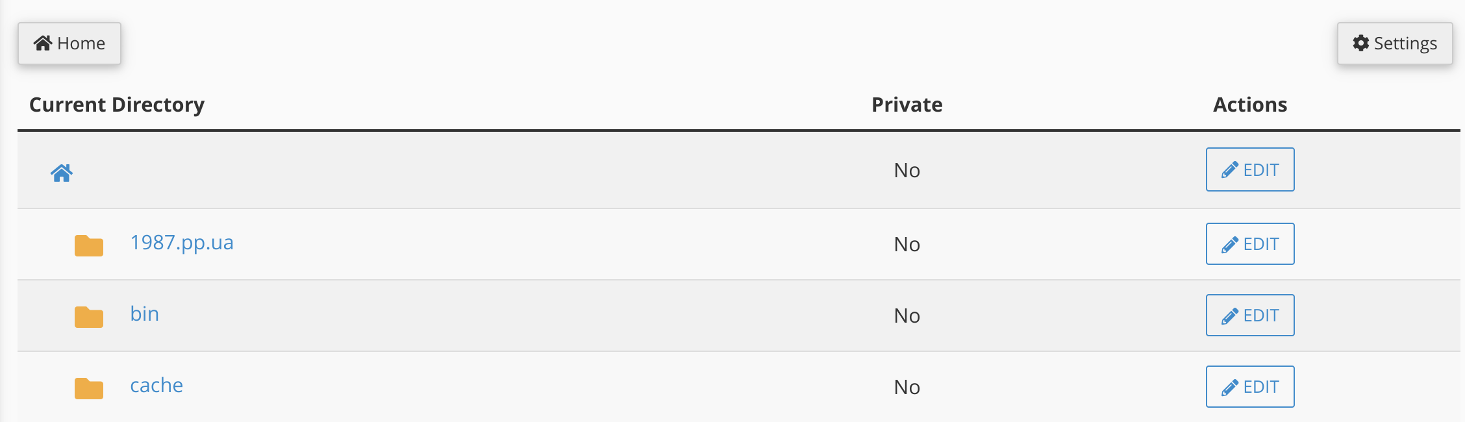Open the Settings button

coord(1394,43)
